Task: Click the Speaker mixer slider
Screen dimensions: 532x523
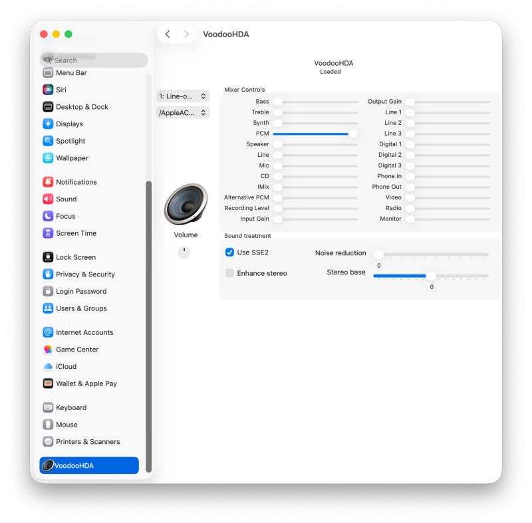Action: coord(315,144)
